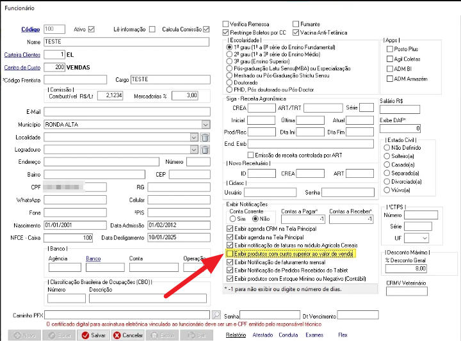This screenshot has width=461, height=341.
Task: Click the Nascimento date field
Action: click(x=76, y=225)
